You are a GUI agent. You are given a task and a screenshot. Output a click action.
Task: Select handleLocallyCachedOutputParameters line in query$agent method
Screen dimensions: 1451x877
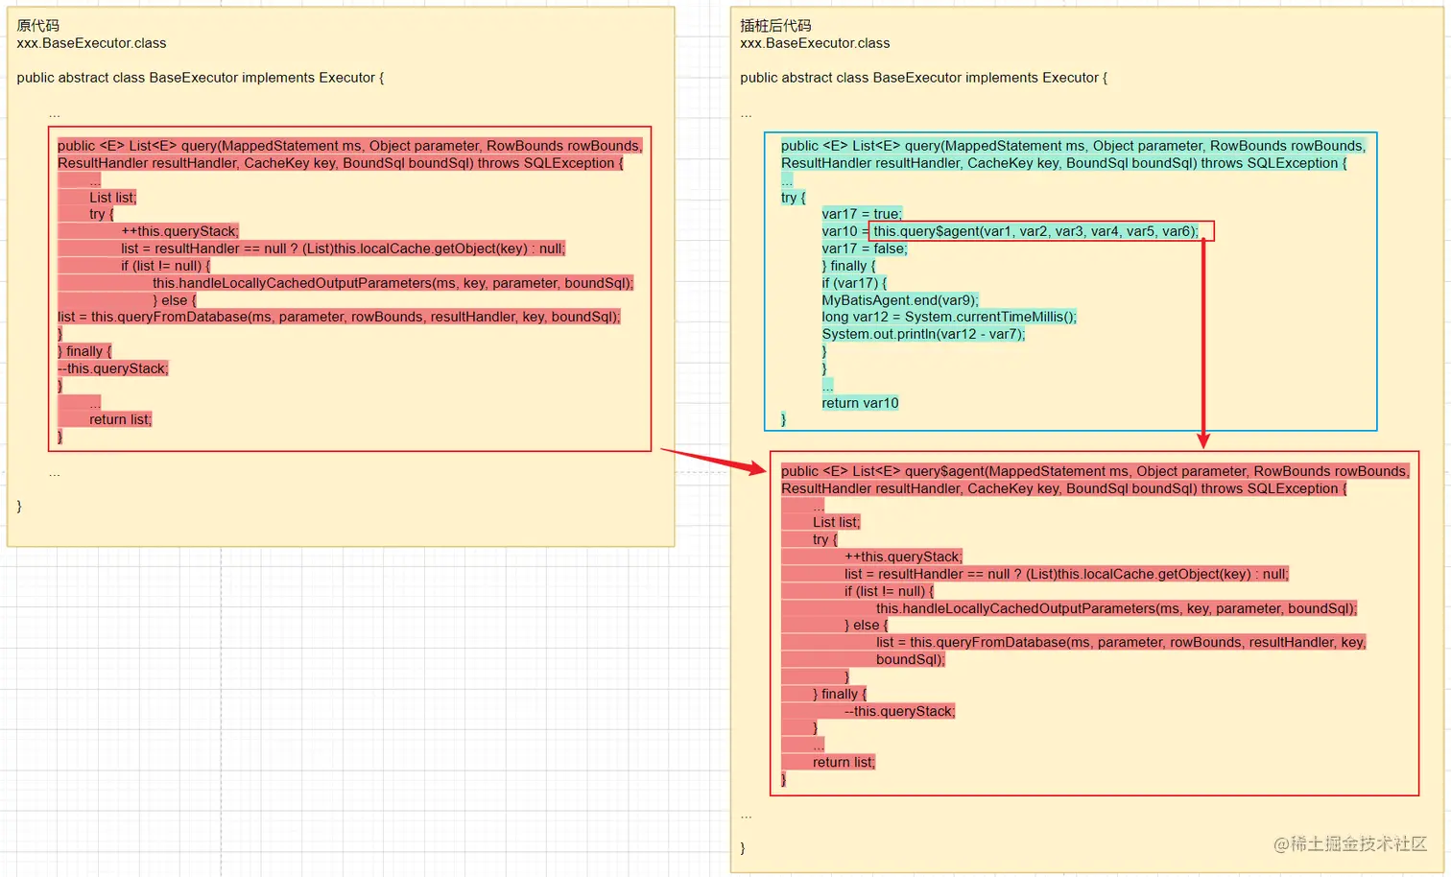1116,608
